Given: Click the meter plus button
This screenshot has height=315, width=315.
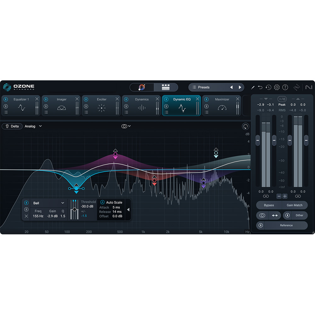Looking at the screenshot, I should pyautogui.click(x=285, y=196).
